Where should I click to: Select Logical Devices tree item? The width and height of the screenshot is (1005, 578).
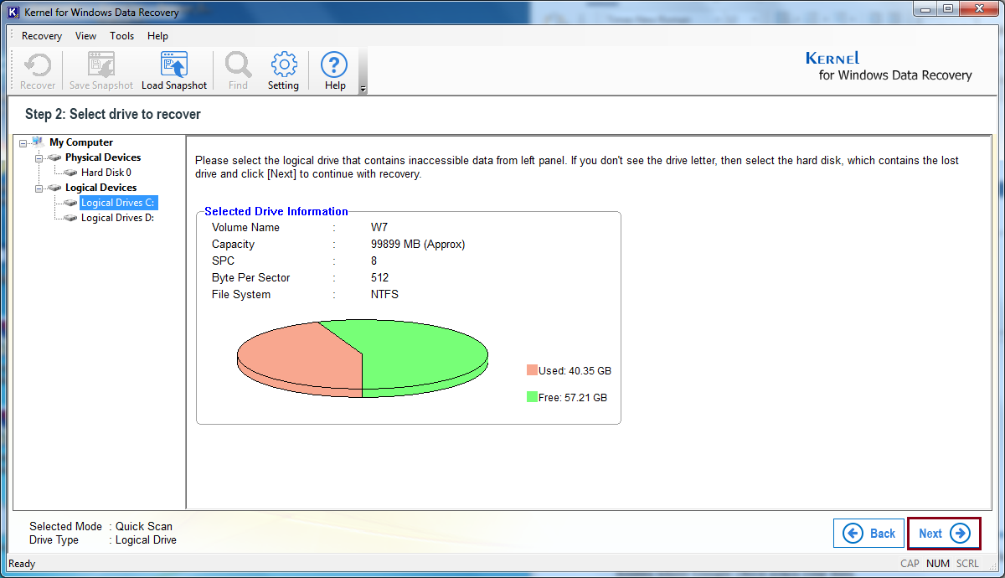coord(100,188)
